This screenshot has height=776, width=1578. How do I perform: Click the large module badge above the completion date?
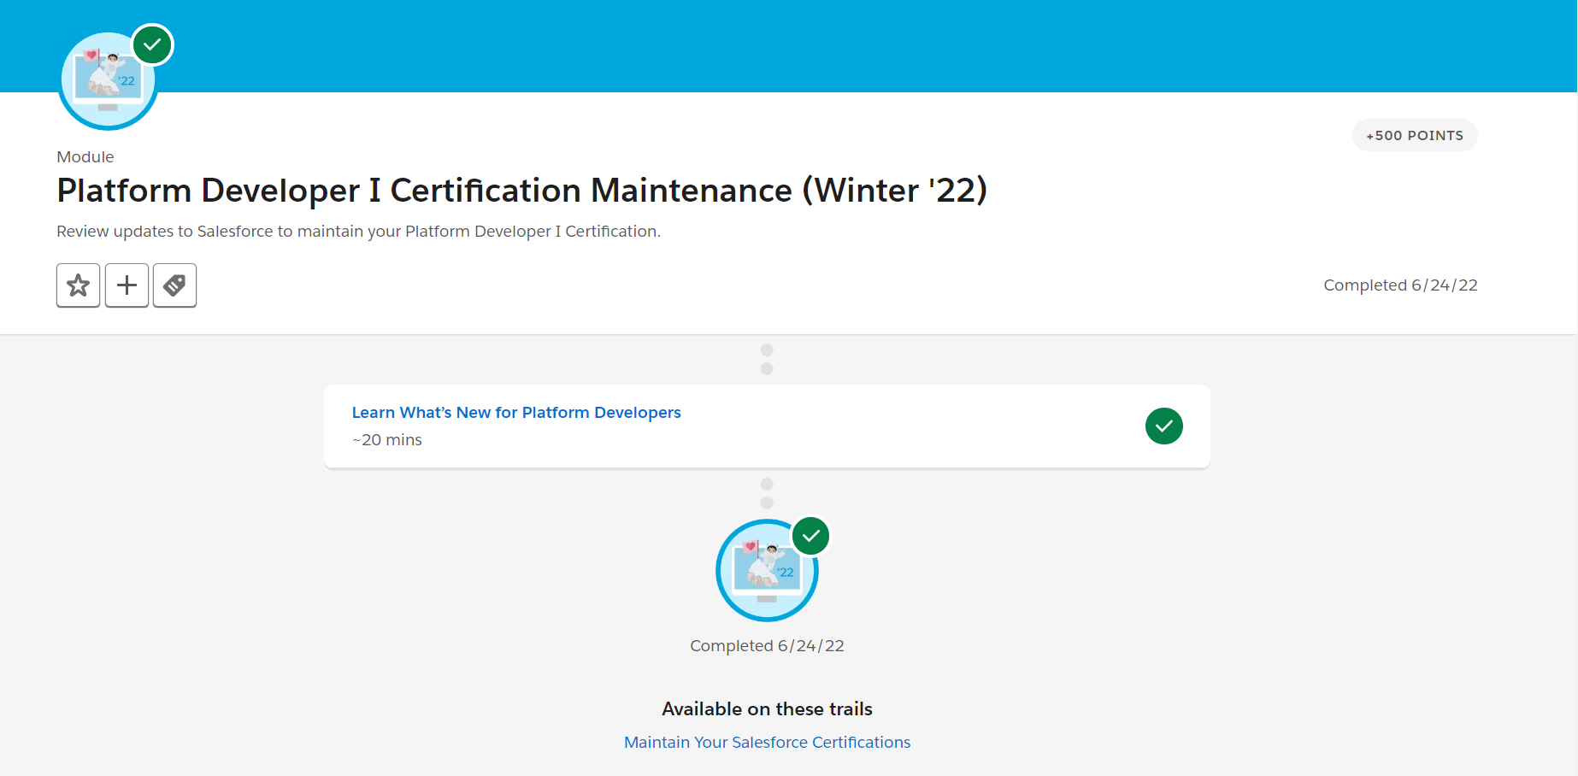tap(767, 570)
